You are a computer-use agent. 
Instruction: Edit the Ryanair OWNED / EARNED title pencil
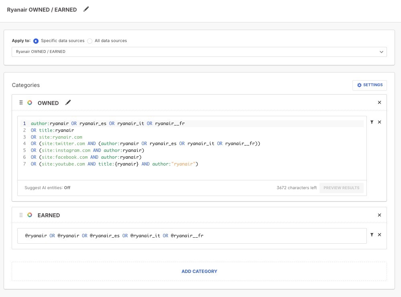tap(86, 10)
